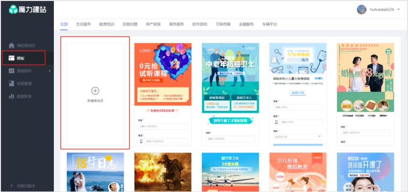408x192 pixels.
Task: Click the 模板 template icon in sidebar
Action: [11, 58]
